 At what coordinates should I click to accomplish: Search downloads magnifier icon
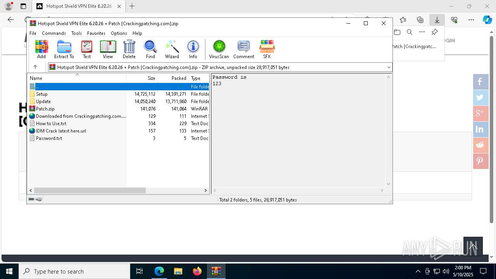coord(410,32)
